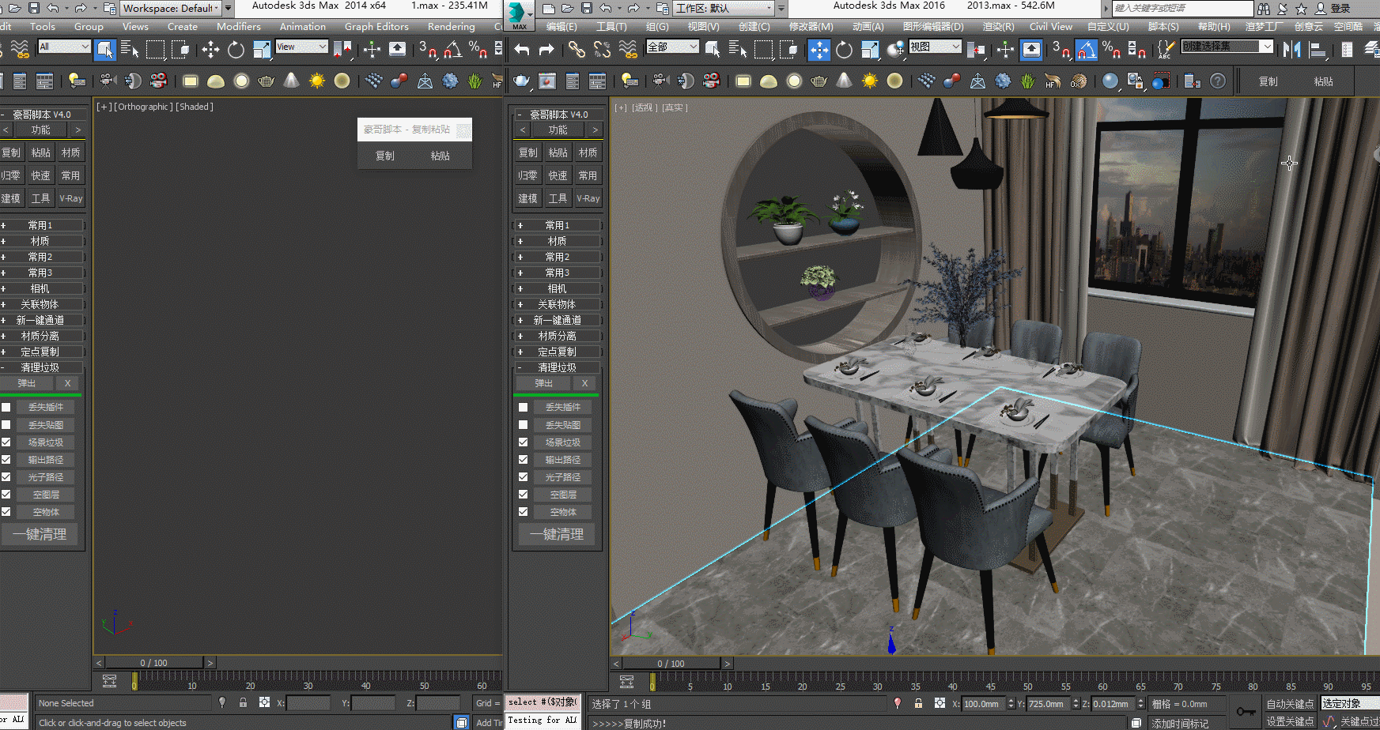Click the Select Object tool in 3ds Max 2014
The image size is (1380, 730).
[104, 50]
